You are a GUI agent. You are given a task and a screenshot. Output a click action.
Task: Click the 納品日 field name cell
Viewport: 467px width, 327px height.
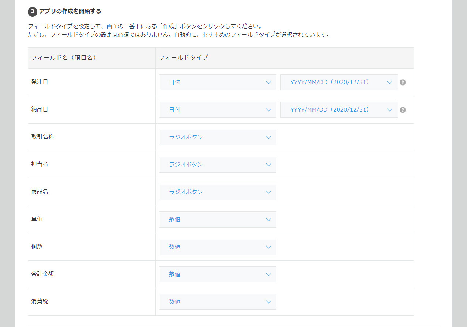pos(92,110)
